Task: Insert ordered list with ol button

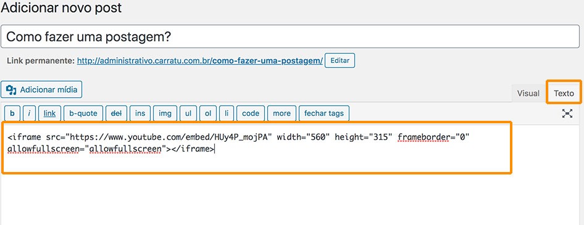Action: (x=208, y=113)
